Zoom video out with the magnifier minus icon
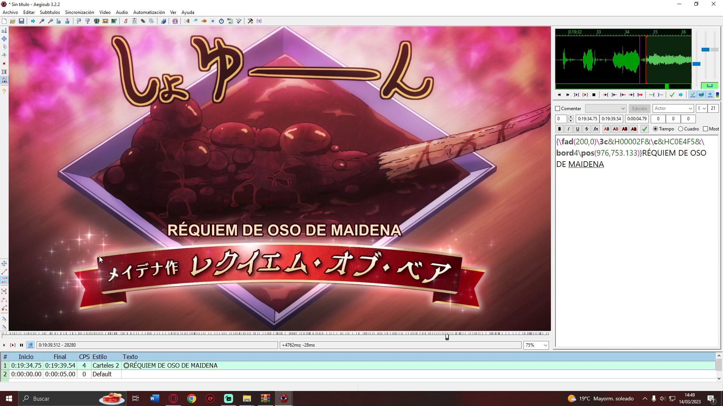 coord(50,21)
